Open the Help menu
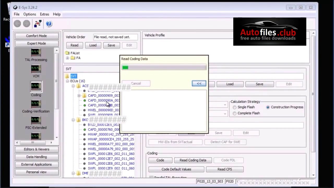This screenshot has width=334, height=188. tap(57, 14)
